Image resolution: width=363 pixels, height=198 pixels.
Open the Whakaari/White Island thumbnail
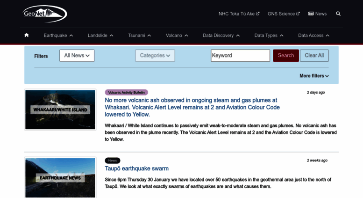60,110
